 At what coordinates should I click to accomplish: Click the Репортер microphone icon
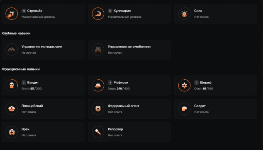[x=98, y=132]
